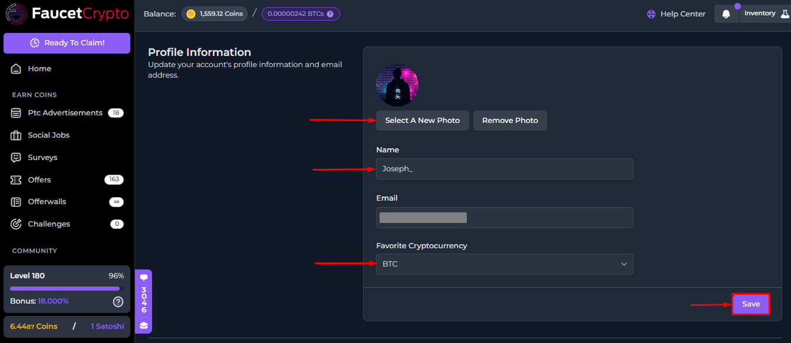This screenshot has height=343, width=791.
Task: Click the Offers gift icon
Action: (x=16, y=180)
